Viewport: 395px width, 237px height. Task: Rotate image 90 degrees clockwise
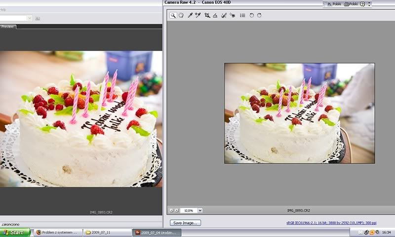point(260,15)
